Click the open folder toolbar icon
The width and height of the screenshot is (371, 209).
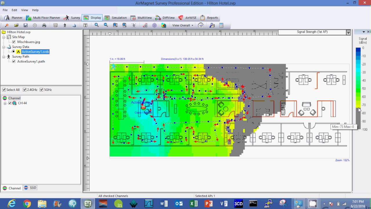tap(17, 26)
